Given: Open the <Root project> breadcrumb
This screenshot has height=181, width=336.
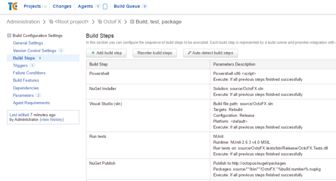Looking at the screenshot, I should click(71, 22).
